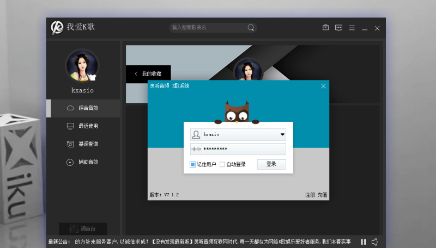Click the 充值 recharge link
The width and height of the screenshot is (436, 248).
click(x=322, y=195)
